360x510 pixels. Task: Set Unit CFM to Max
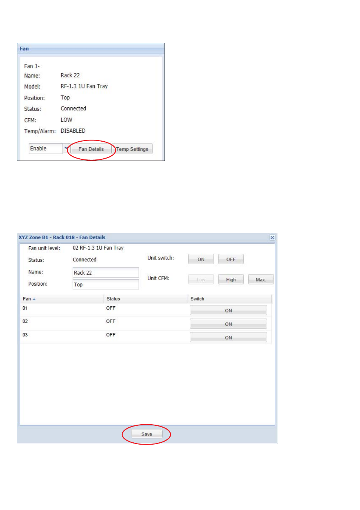pyautogui.click(x=260, y=280)
